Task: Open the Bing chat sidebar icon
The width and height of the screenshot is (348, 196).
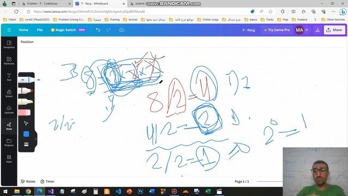Action: 343,11
